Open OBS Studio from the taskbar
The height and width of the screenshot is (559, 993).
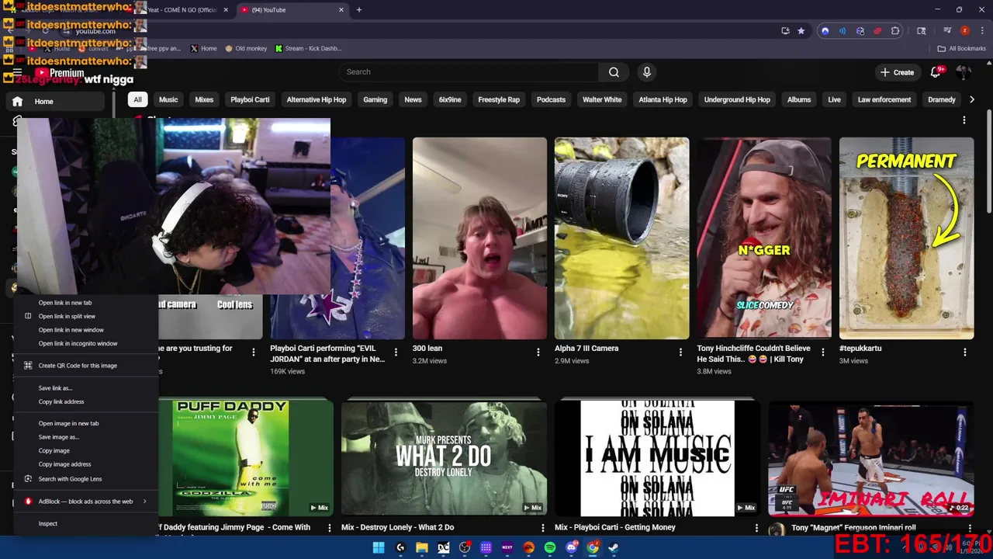(465, 547)
